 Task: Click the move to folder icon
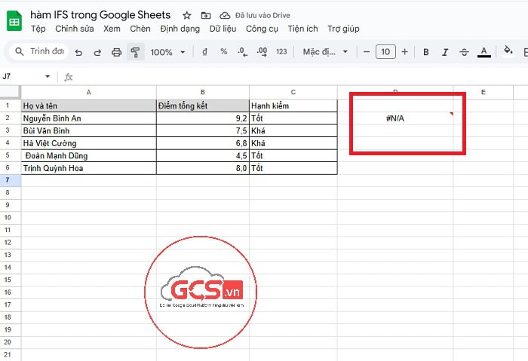[206, 15]
